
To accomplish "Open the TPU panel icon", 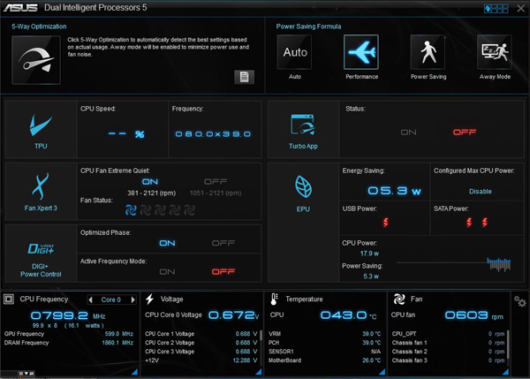I will (x=41, y=125).
